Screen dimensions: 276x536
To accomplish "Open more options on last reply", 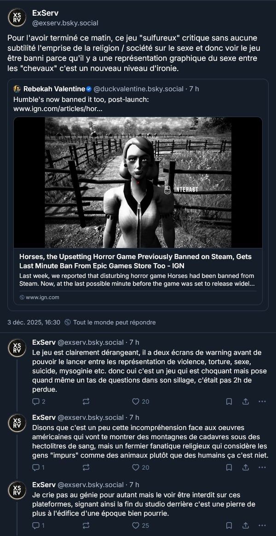I will (262, 525).
